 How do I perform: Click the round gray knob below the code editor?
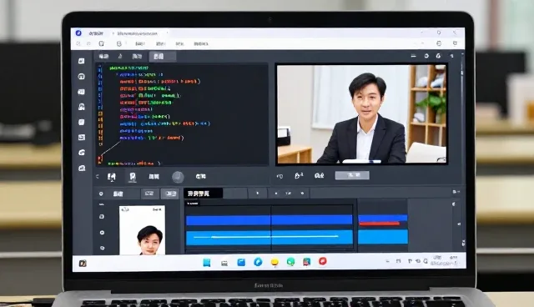point(178,177)
